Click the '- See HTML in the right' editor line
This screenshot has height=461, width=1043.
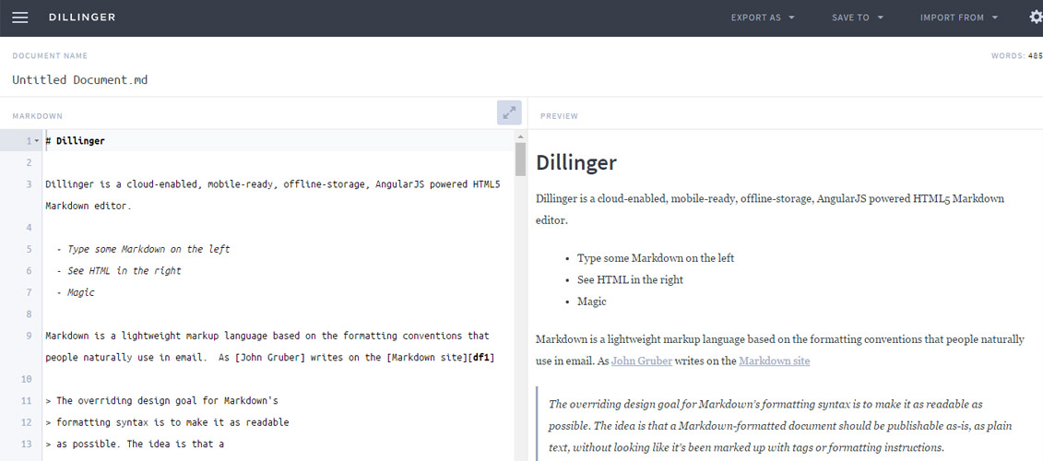(118, 271)
